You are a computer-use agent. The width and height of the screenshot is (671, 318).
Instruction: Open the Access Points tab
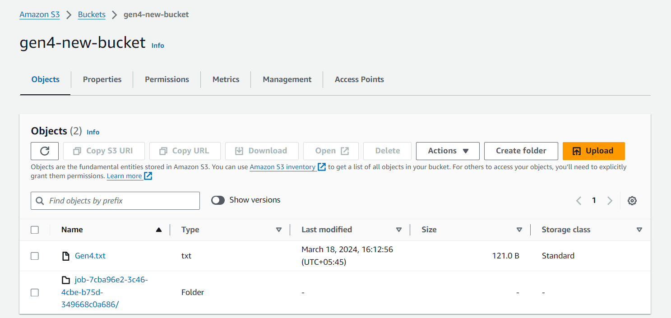[x=359, y=79]
